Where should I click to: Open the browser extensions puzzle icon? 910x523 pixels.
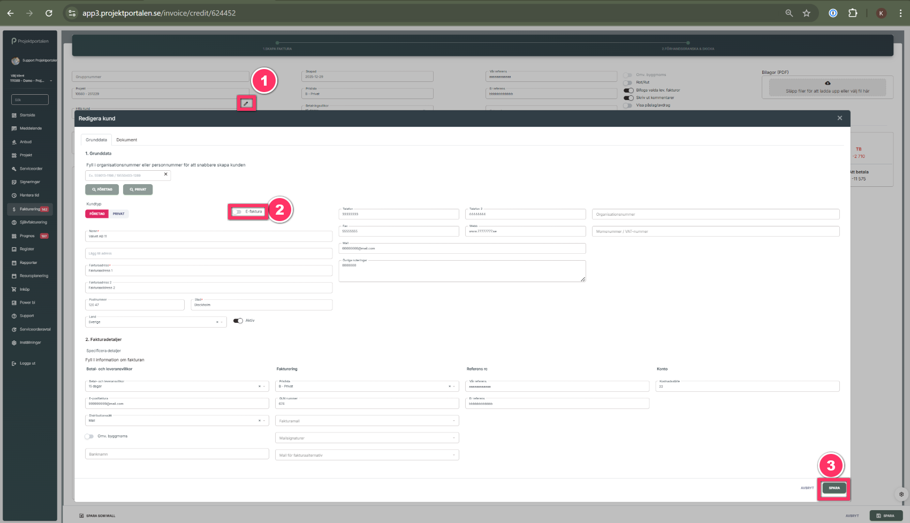[x=853, y=13]
